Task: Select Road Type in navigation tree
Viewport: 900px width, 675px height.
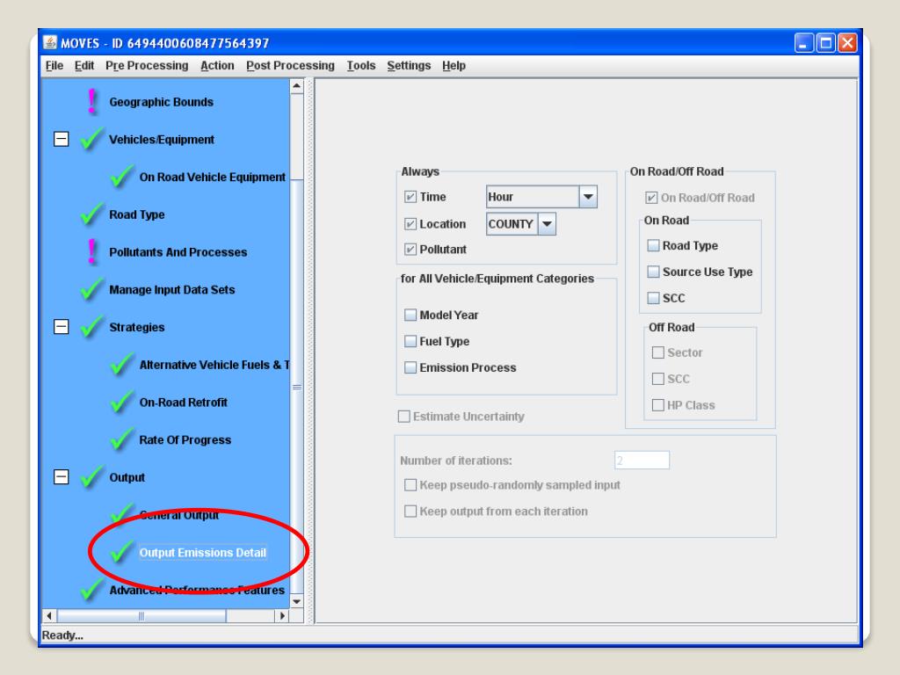Action: pos(136,214)
